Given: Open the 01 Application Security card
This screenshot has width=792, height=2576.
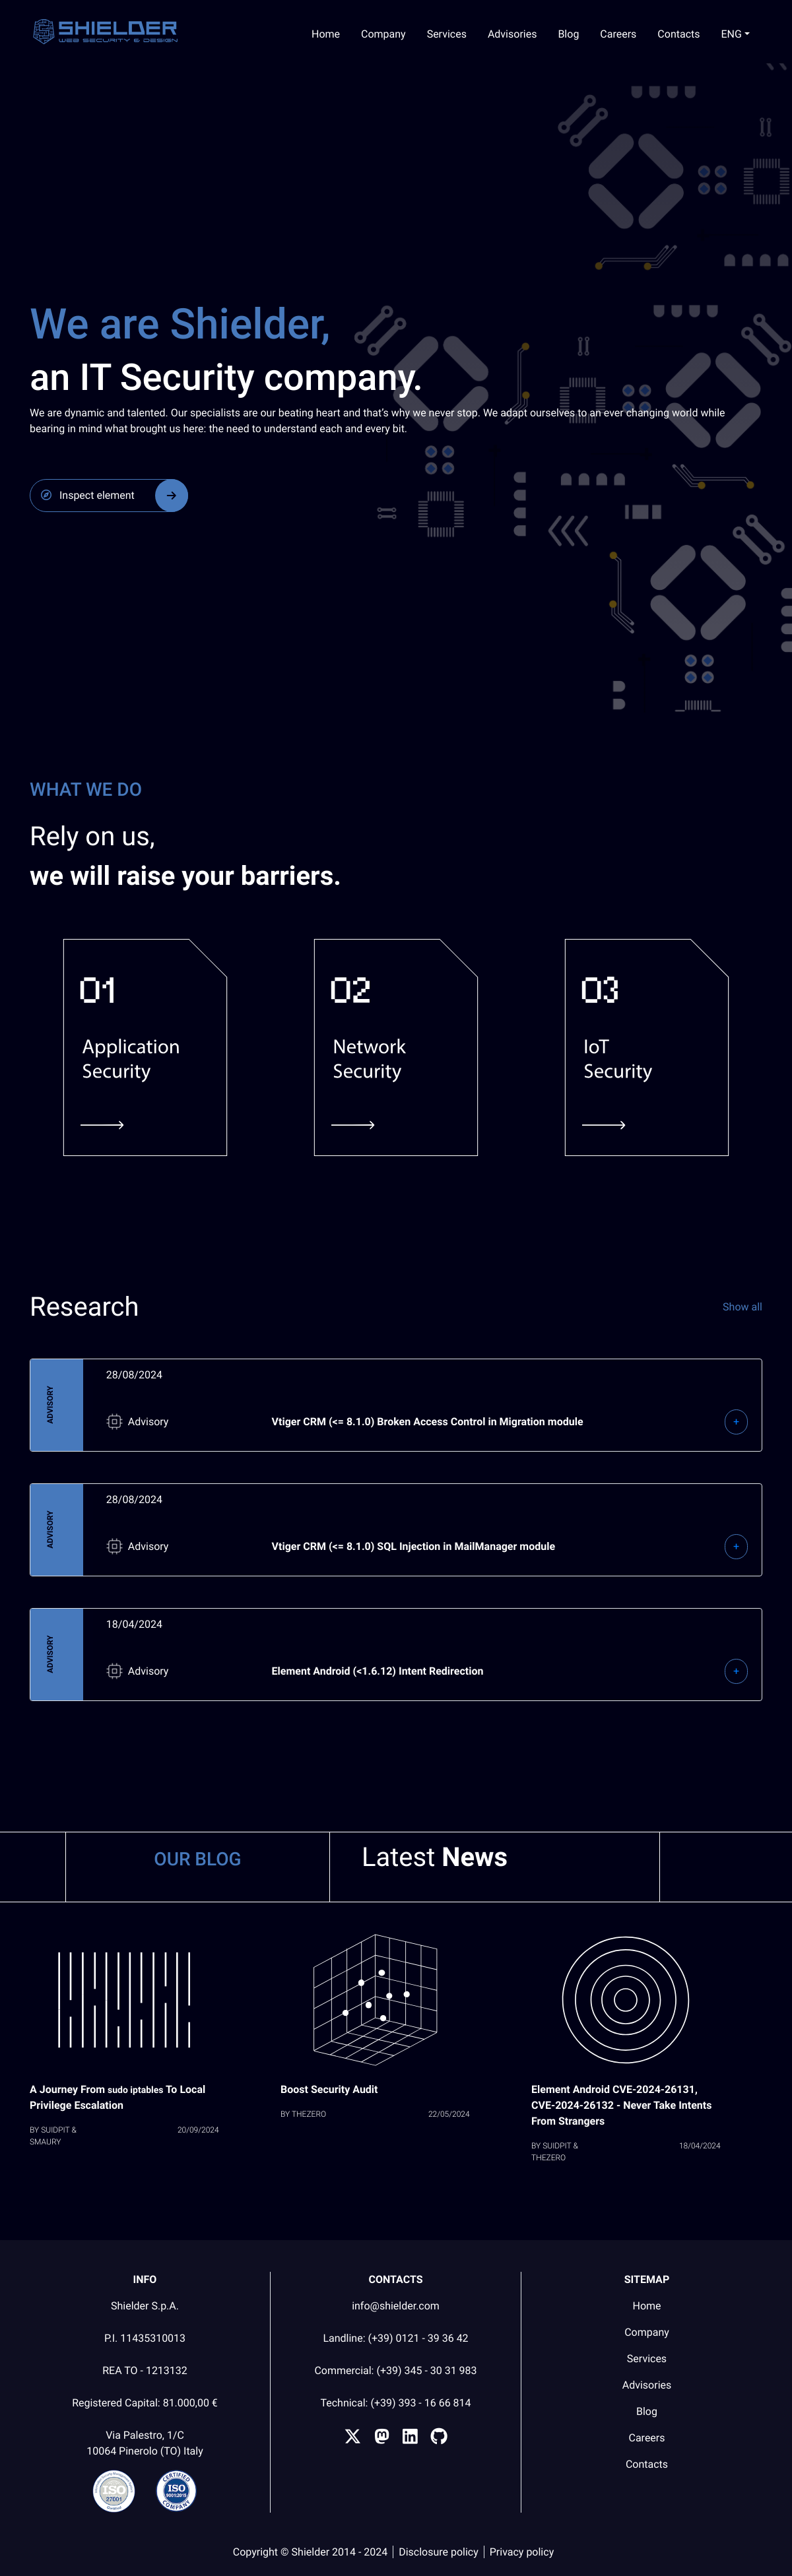Looking at the screenshot, I should pos(145,1047).
